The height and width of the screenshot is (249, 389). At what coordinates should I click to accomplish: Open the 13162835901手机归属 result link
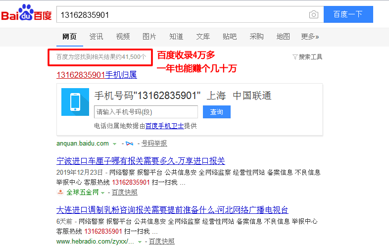click(x=97, y=75)
